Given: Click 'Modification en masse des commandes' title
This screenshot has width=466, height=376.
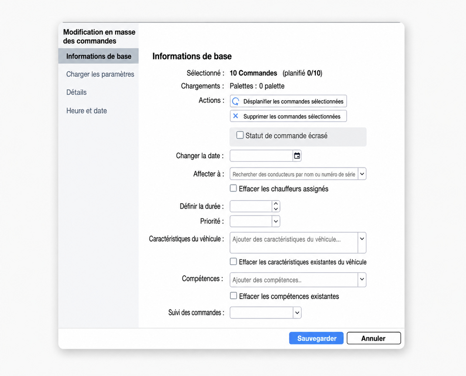Looking at the screenshot, I should pyautogui.click(x=99, y=36).
